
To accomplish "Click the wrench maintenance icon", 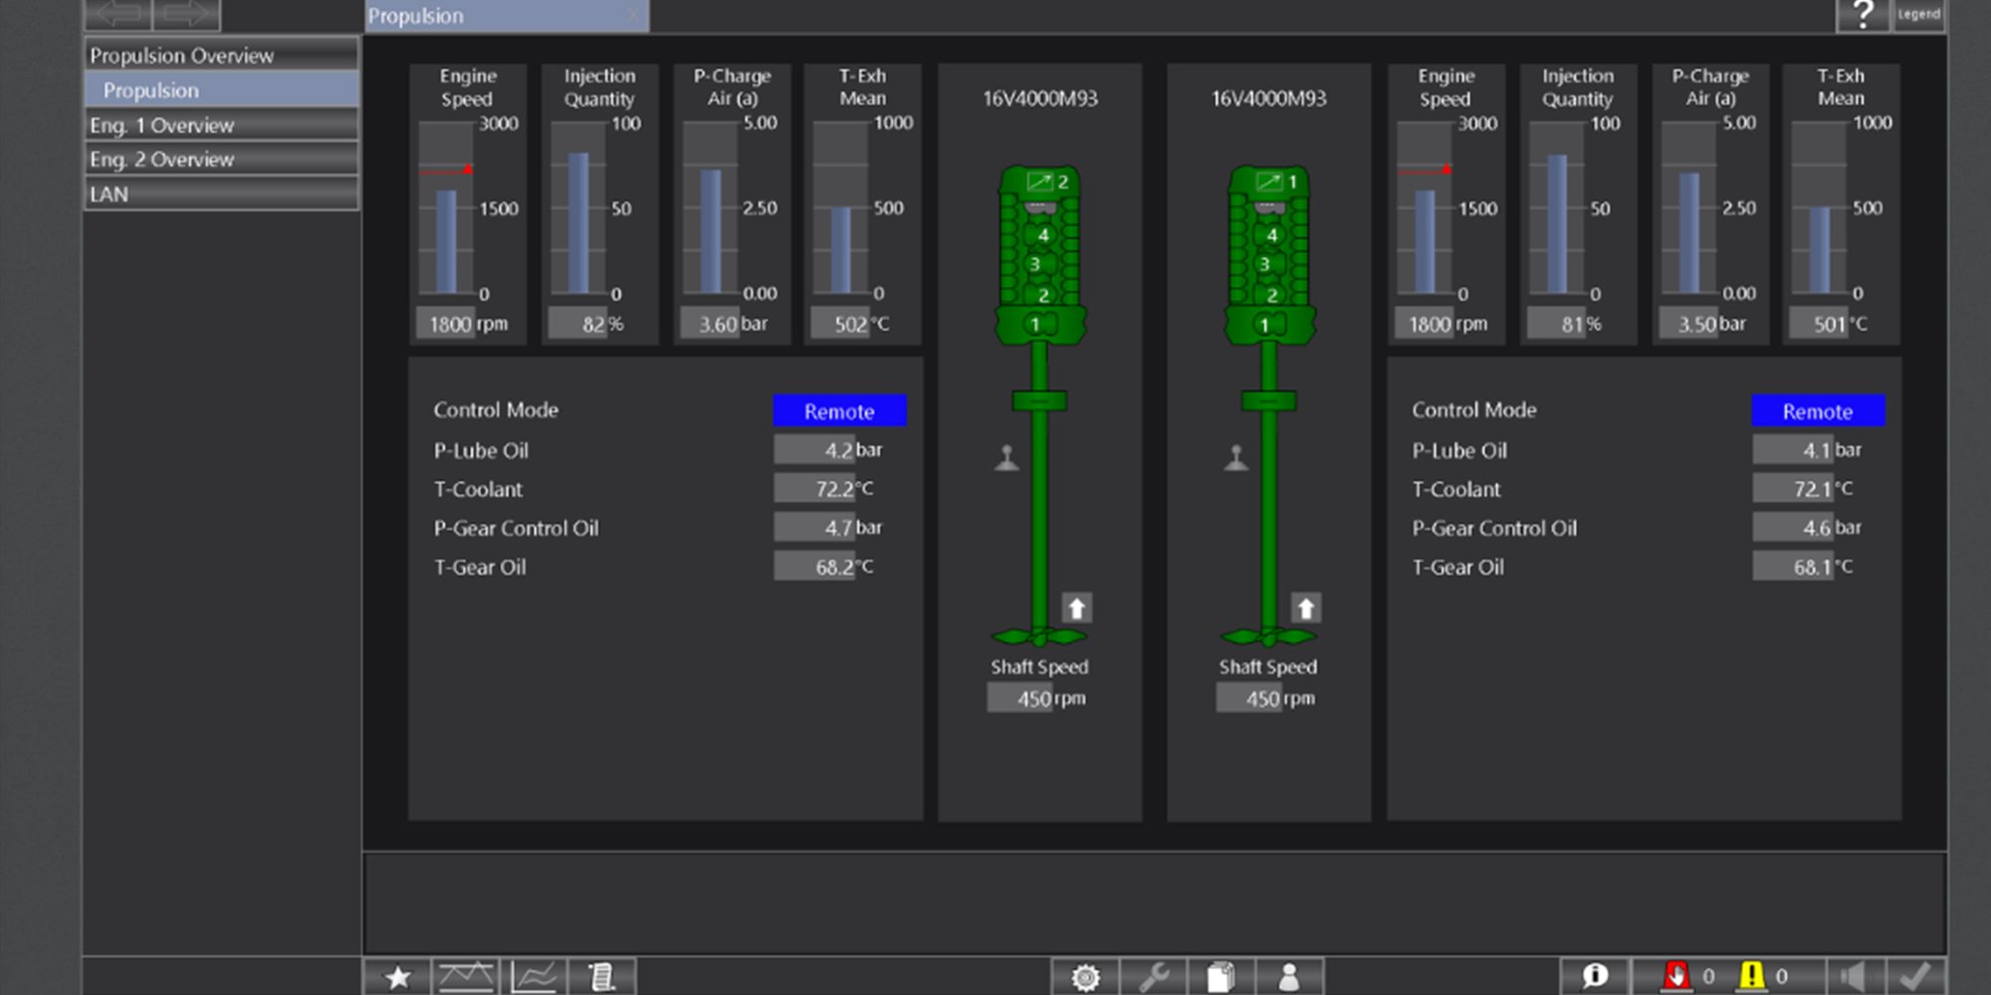I will 1153,977.
